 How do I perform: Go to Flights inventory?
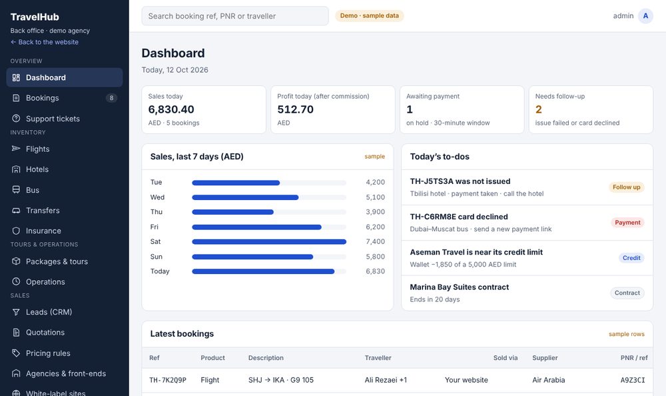(65, 149)
